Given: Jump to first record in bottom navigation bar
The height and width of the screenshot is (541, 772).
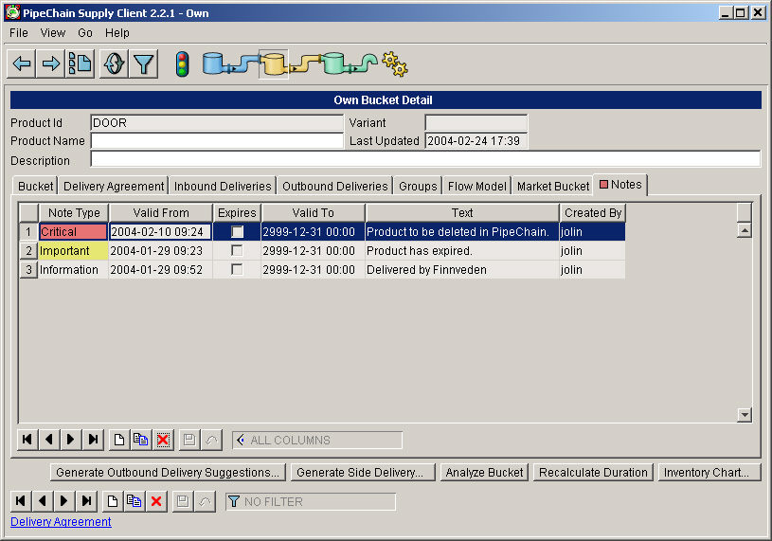Looking at the screenshot, I should coord(21,501).
